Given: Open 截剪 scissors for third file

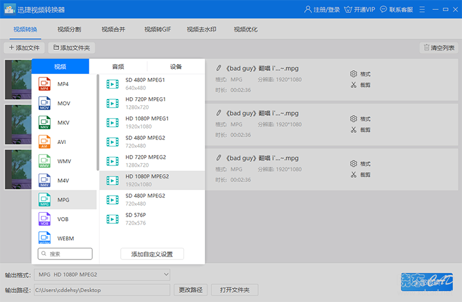Looking at the screenshot, I should click(x=360, y=175).
